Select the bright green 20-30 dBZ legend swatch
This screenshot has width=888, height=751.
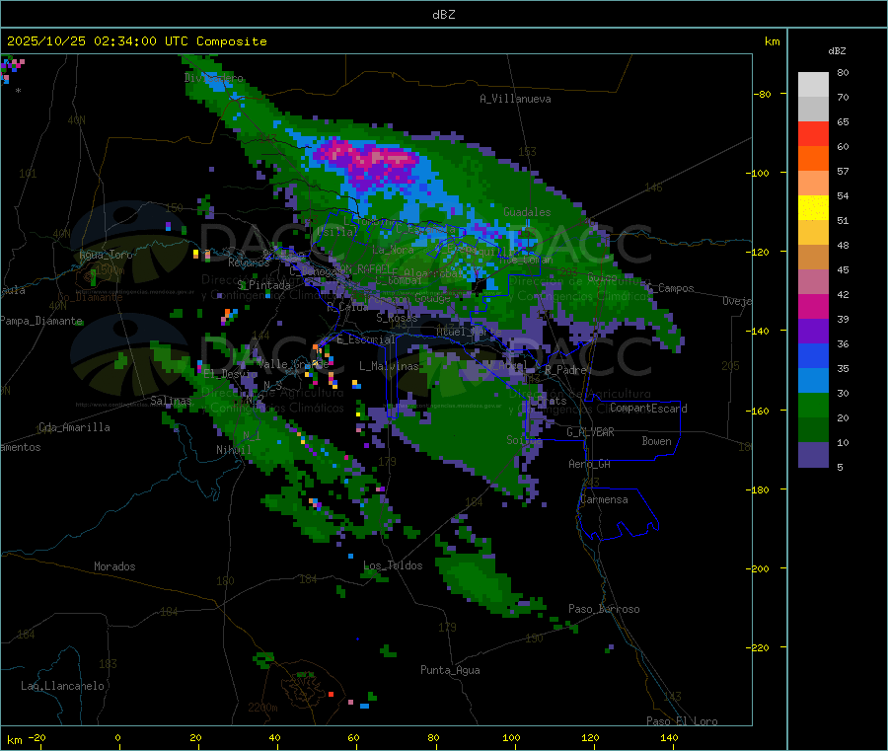coord(813,405)
